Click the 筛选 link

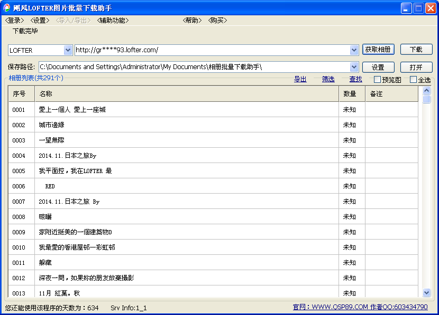pos(328,79)
